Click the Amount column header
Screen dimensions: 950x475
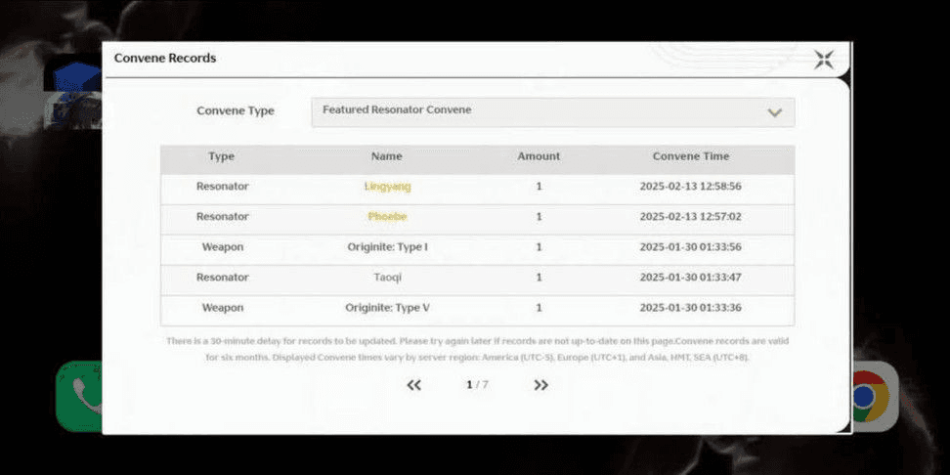click(x=539, y=156)
